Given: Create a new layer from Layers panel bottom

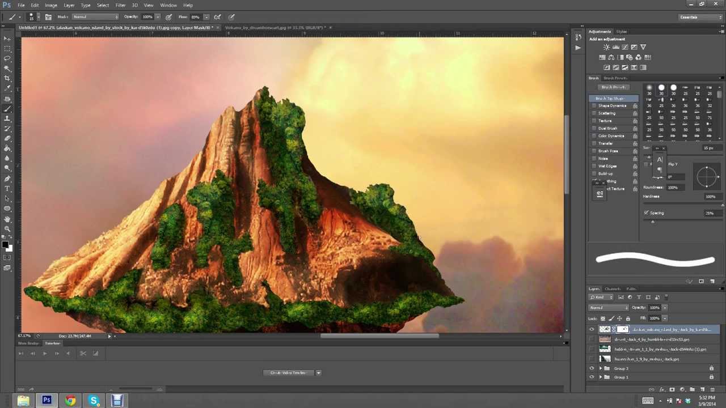Looking at the screenshot, I should pyautogui.click(x=702, y=389).
